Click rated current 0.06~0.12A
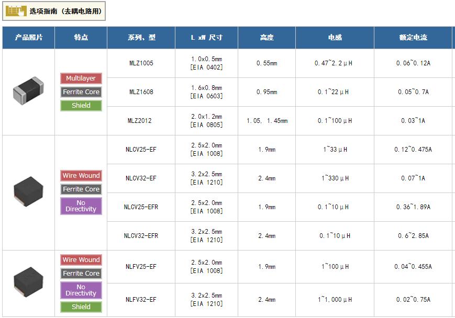The image size is (455, 318). pyautogui.click(x=413, y=63)
